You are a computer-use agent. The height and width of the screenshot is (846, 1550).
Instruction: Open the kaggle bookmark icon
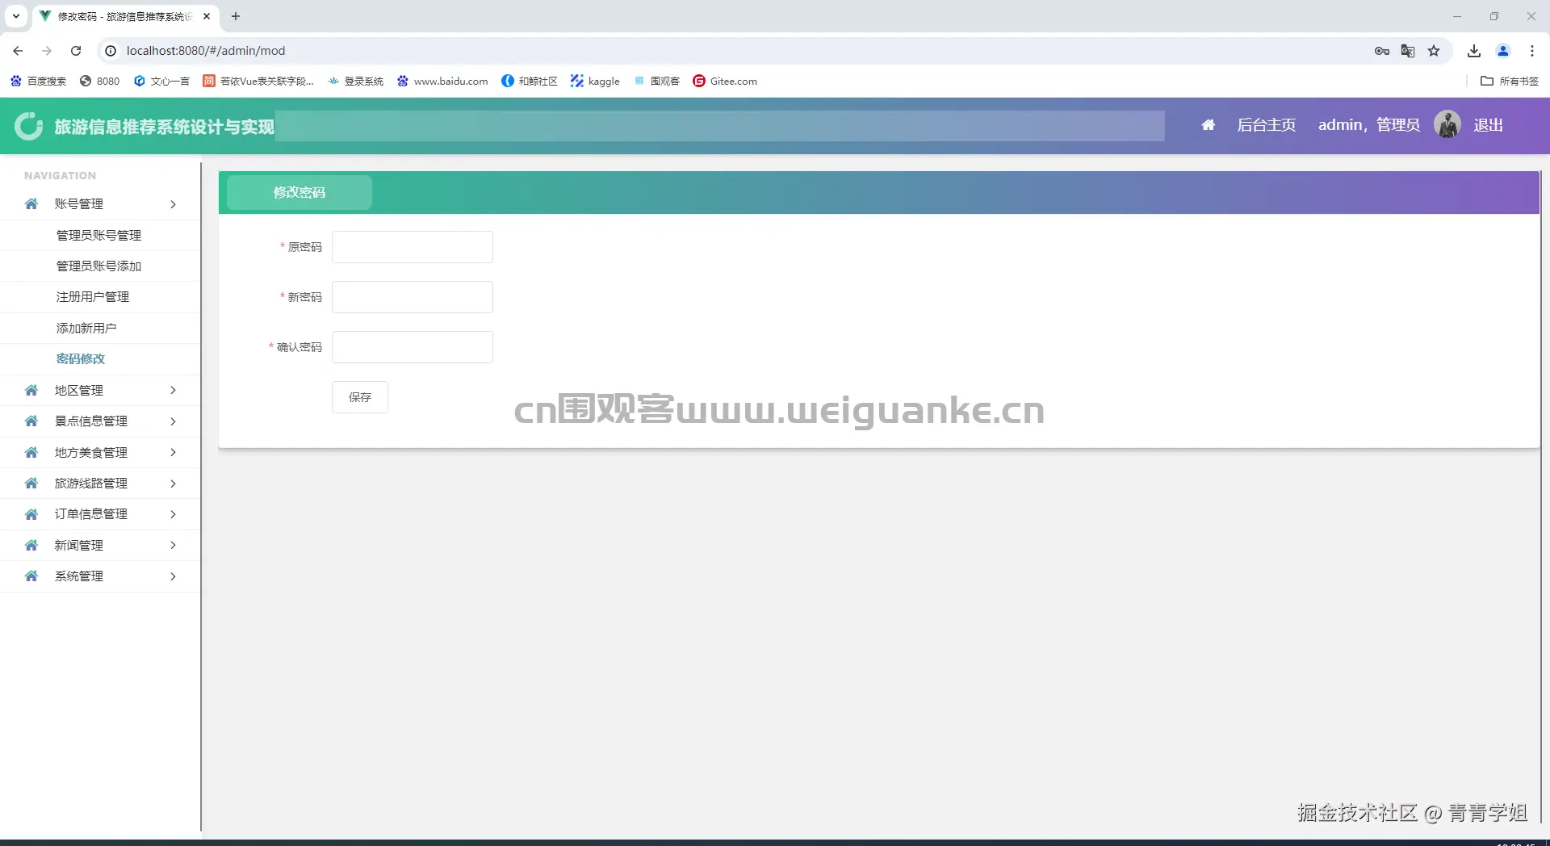click(576, 81)
